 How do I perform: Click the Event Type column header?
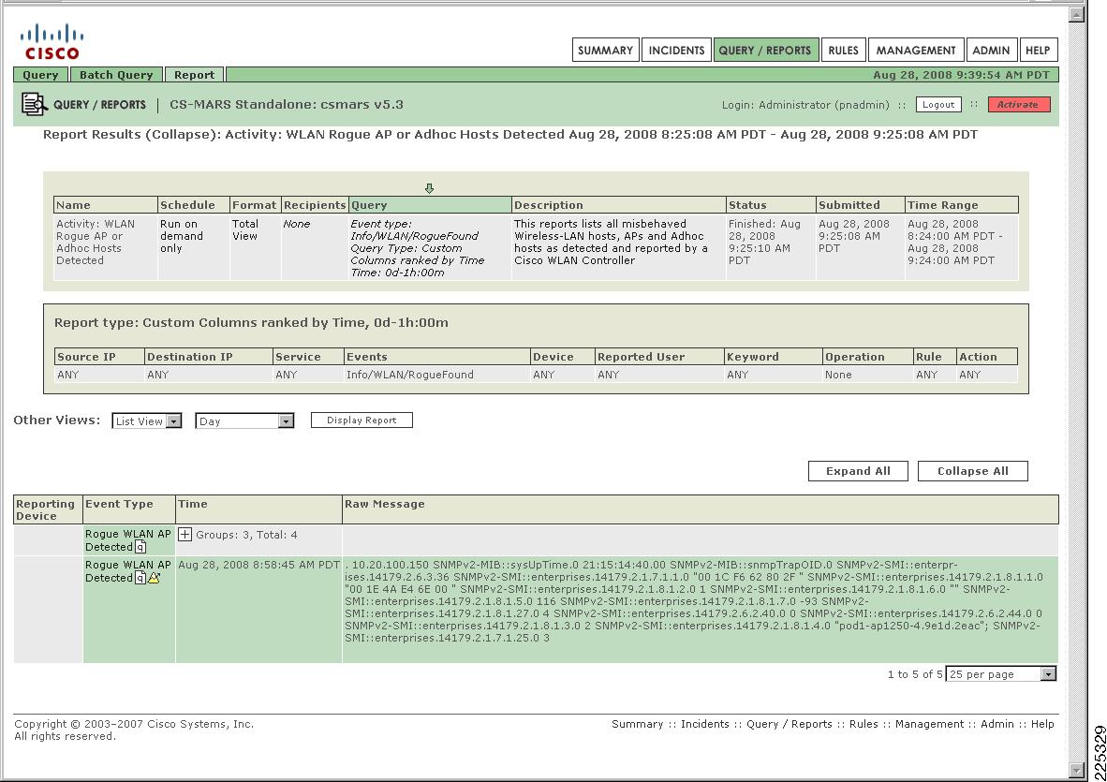click(128, 509)
